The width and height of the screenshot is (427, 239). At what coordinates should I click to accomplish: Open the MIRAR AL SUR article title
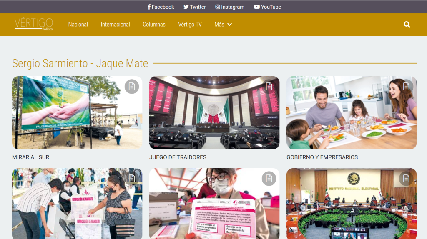point(31,157)
